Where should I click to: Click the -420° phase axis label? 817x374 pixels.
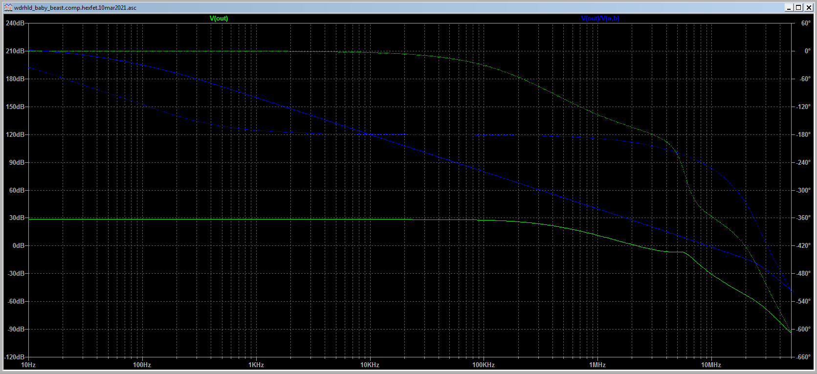[x=803, y=246]
